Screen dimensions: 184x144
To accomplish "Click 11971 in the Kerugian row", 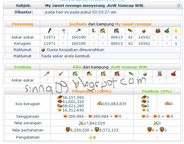I will 49,44.
